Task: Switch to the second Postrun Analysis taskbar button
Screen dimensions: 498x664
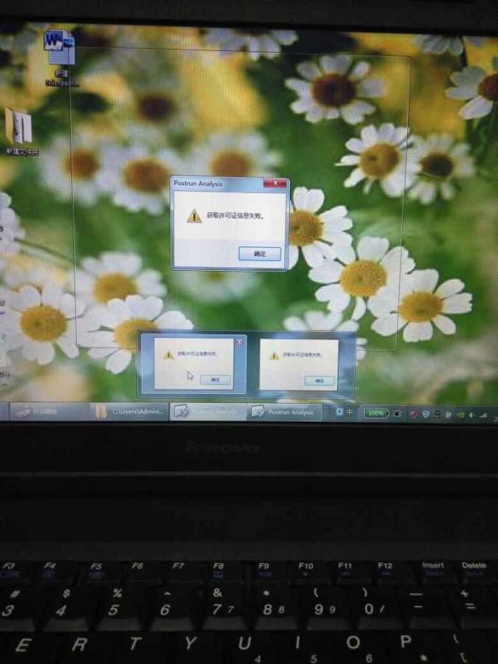Action: [x=285, y=412]
